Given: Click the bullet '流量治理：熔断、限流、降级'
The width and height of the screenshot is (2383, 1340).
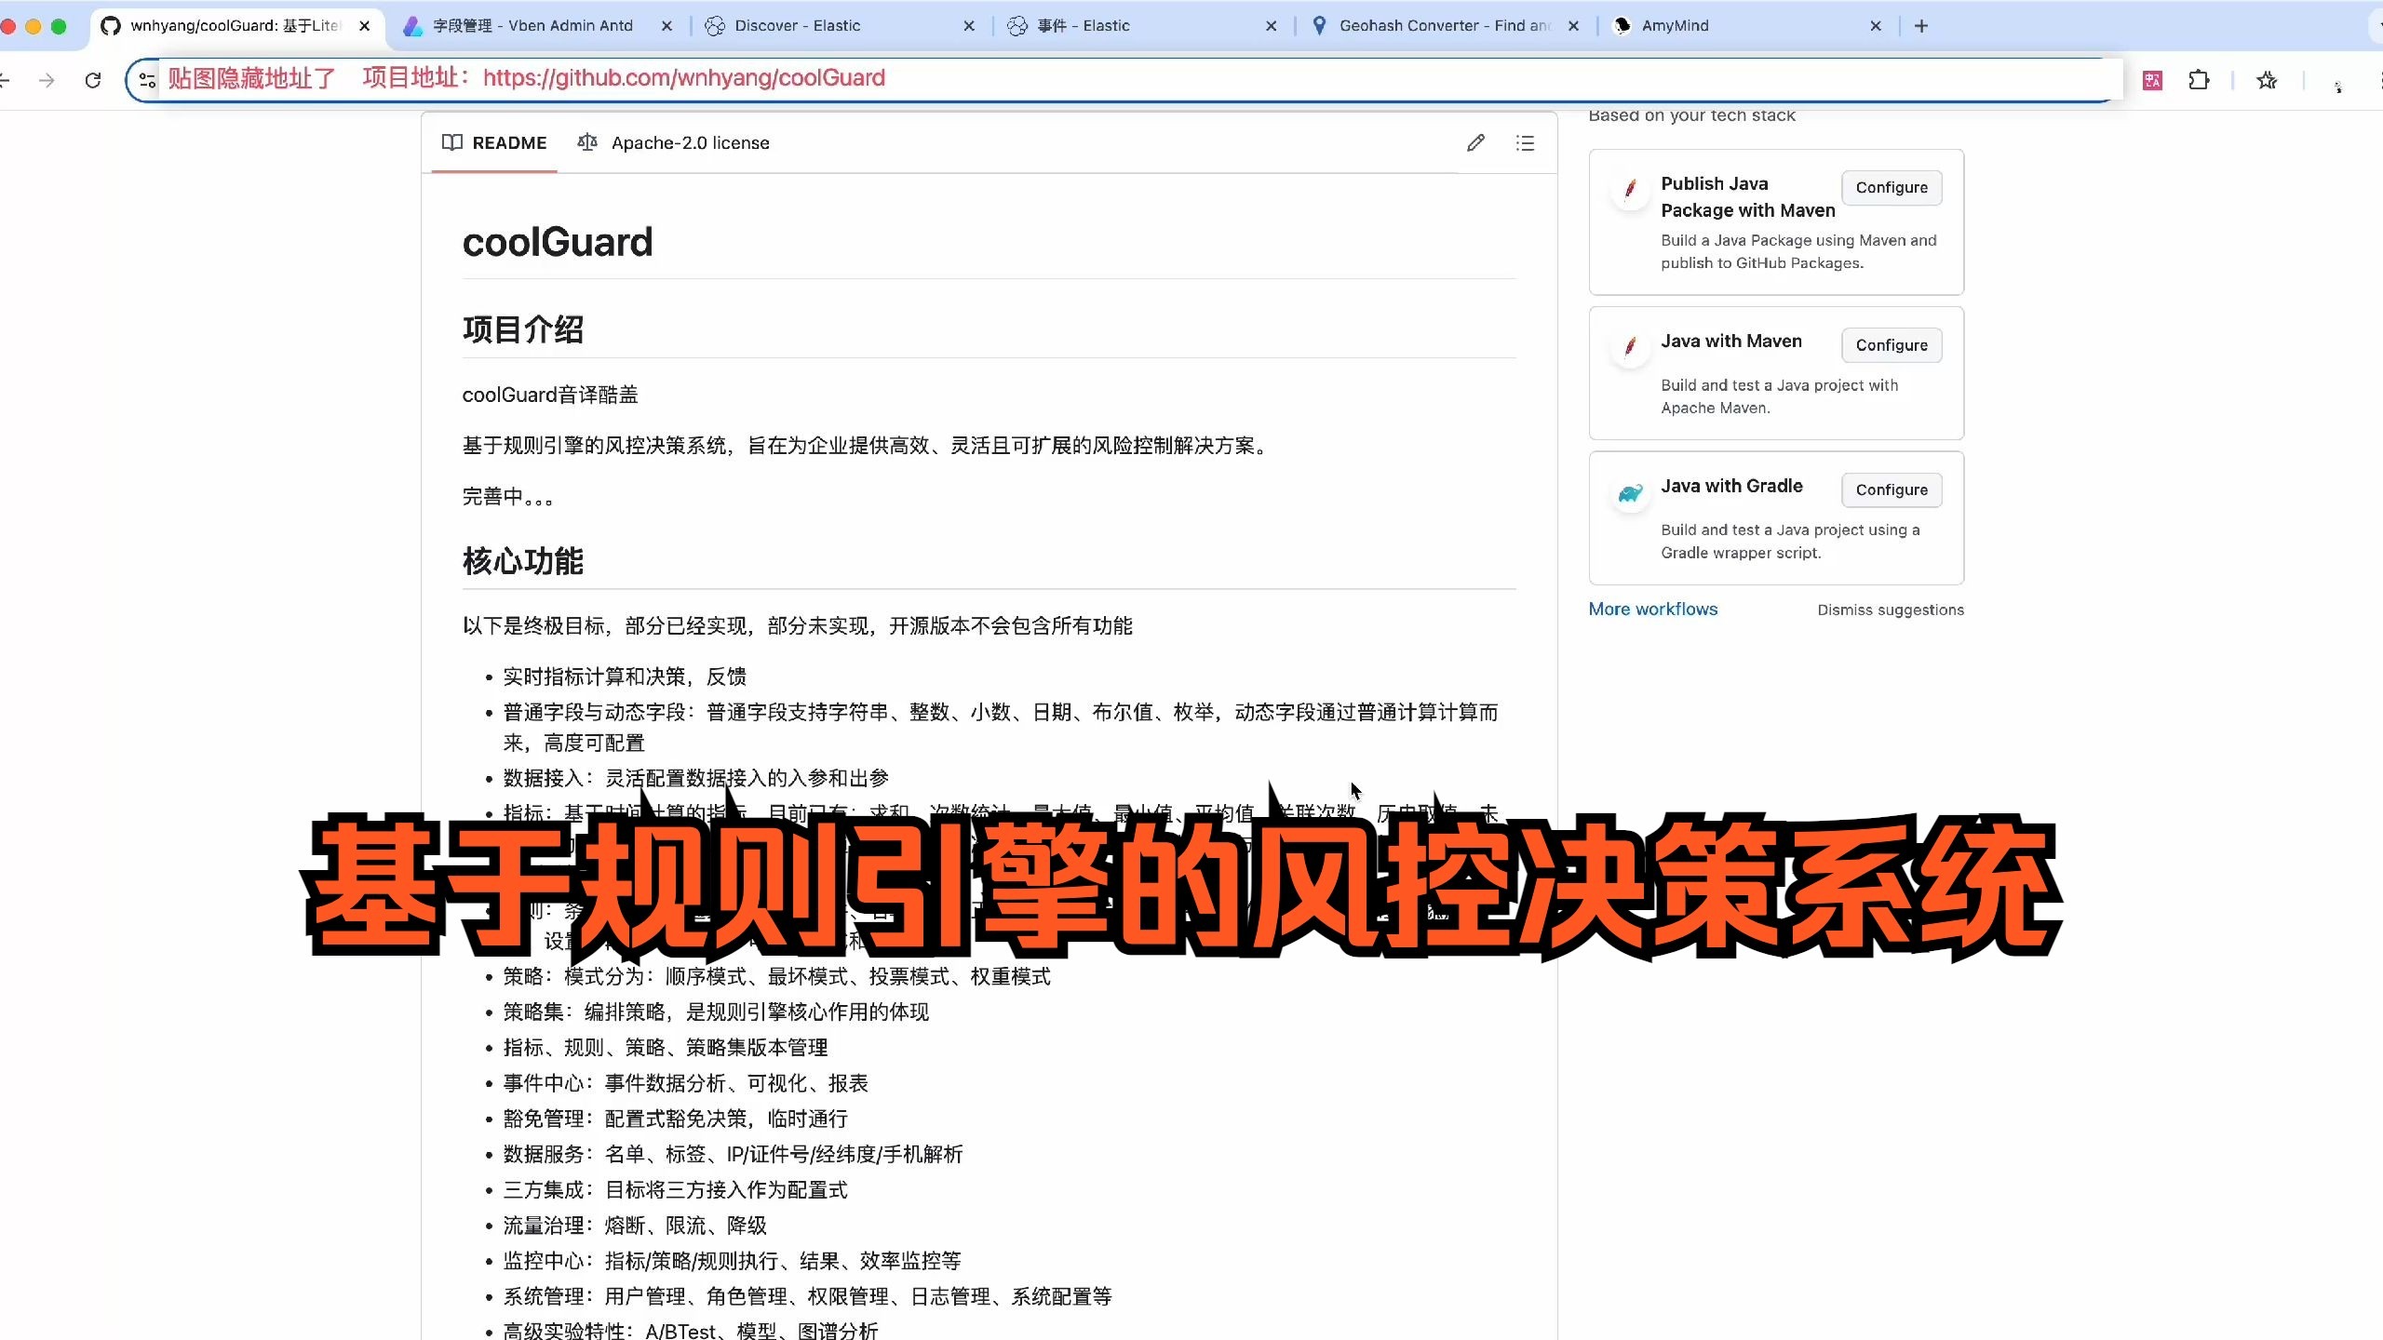Looking at the screenshot, I should (635, 1226).
